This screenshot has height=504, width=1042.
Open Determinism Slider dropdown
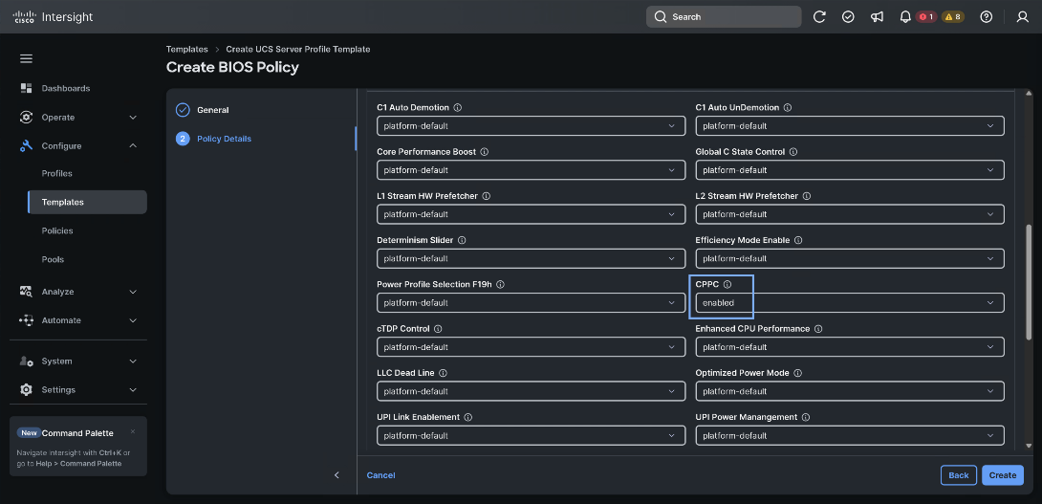pyautogui.click(x=531, y=258)
